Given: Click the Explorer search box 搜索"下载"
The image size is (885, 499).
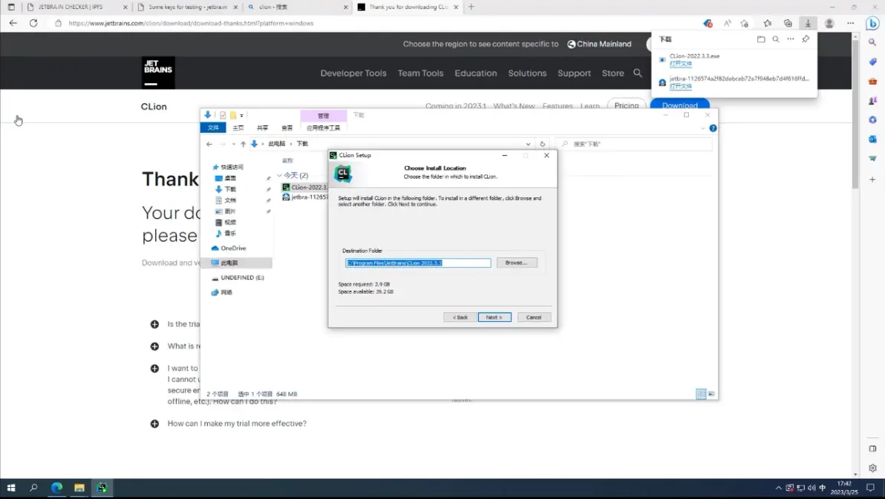Looking at the screenshot, I should point(633,144).
